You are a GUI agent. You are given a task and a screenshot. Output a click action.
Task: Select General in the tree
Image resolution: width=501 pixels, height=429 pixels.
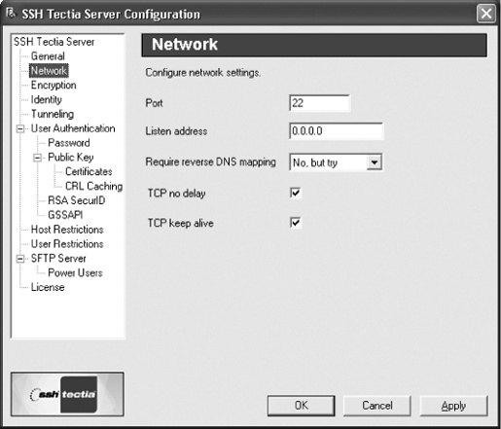pyautogui.click(x=48, y=56)
